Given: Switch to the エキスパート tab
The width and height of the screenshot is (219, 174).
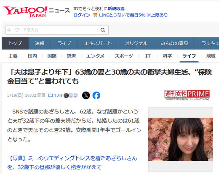Looking at the screenshot, I should 98,43.
